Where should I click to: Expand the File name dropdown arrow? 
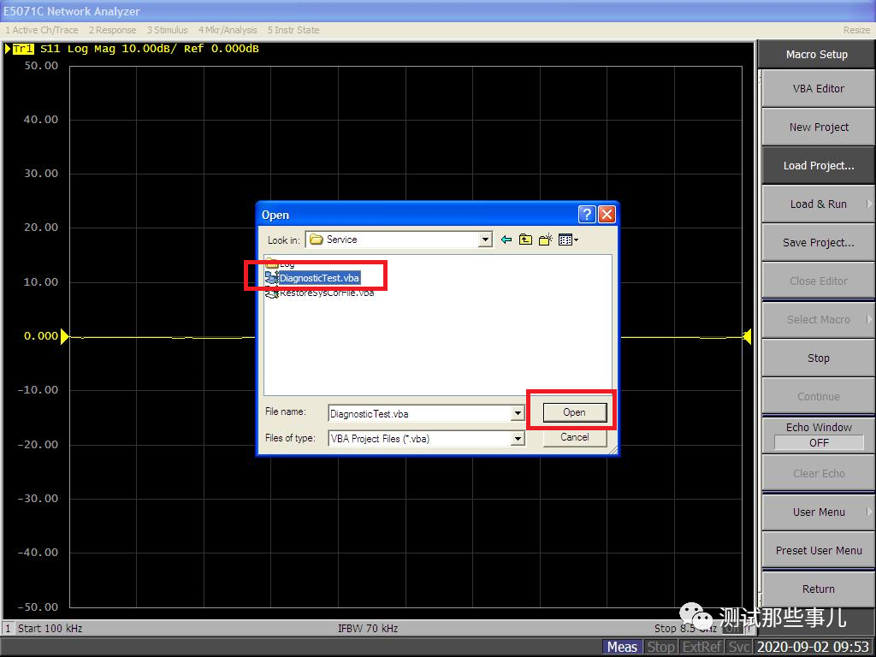(x=518, y=413)
